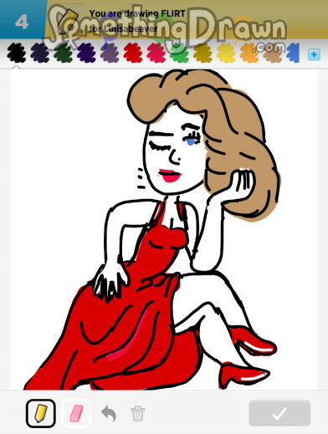This screenshot has width=328, height=434.
Task: Choose the yellow color swatch
Action: 226,53
